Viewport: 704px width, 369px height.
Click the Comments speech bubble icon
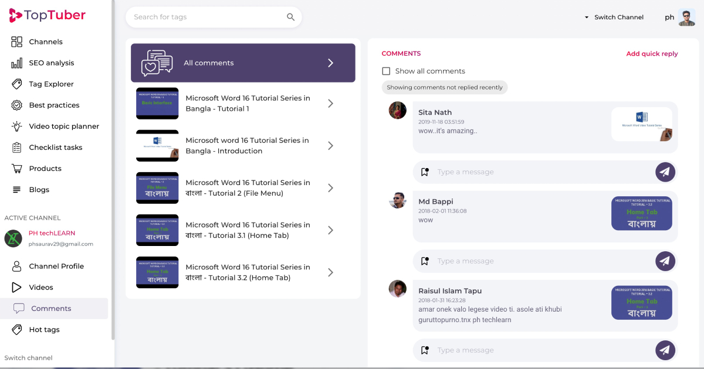click(19, 308)
